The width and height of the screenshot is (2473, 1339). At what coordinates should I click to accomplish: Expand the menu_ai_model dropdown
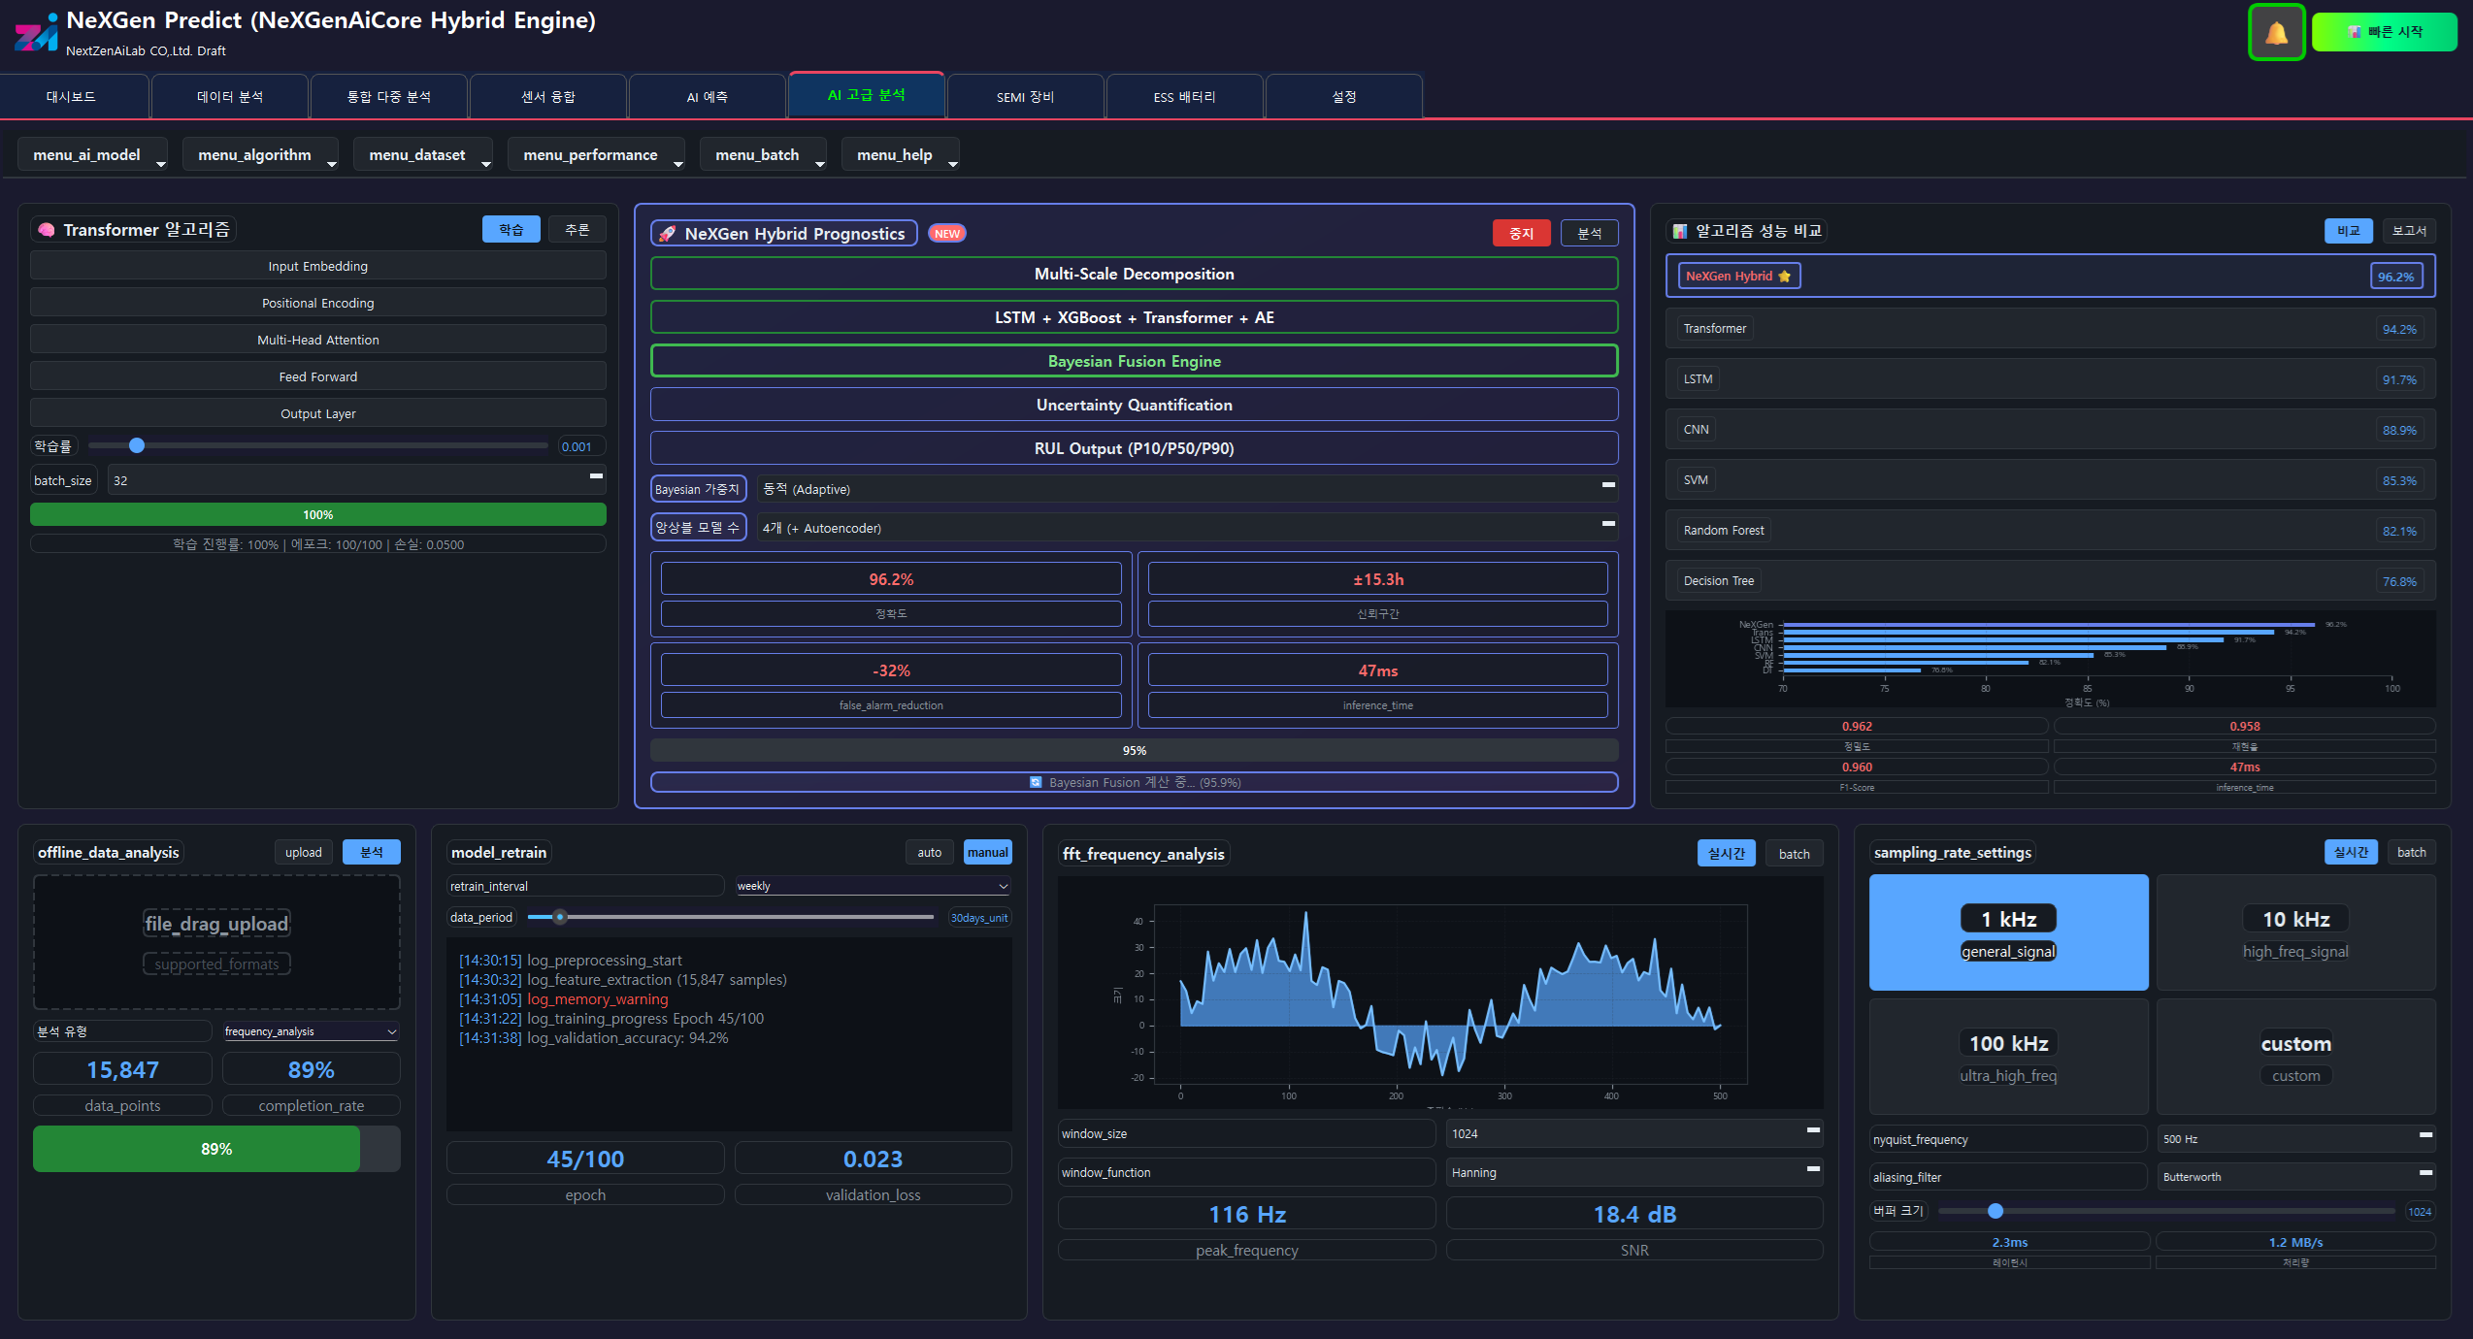click(x=92, y=155)
